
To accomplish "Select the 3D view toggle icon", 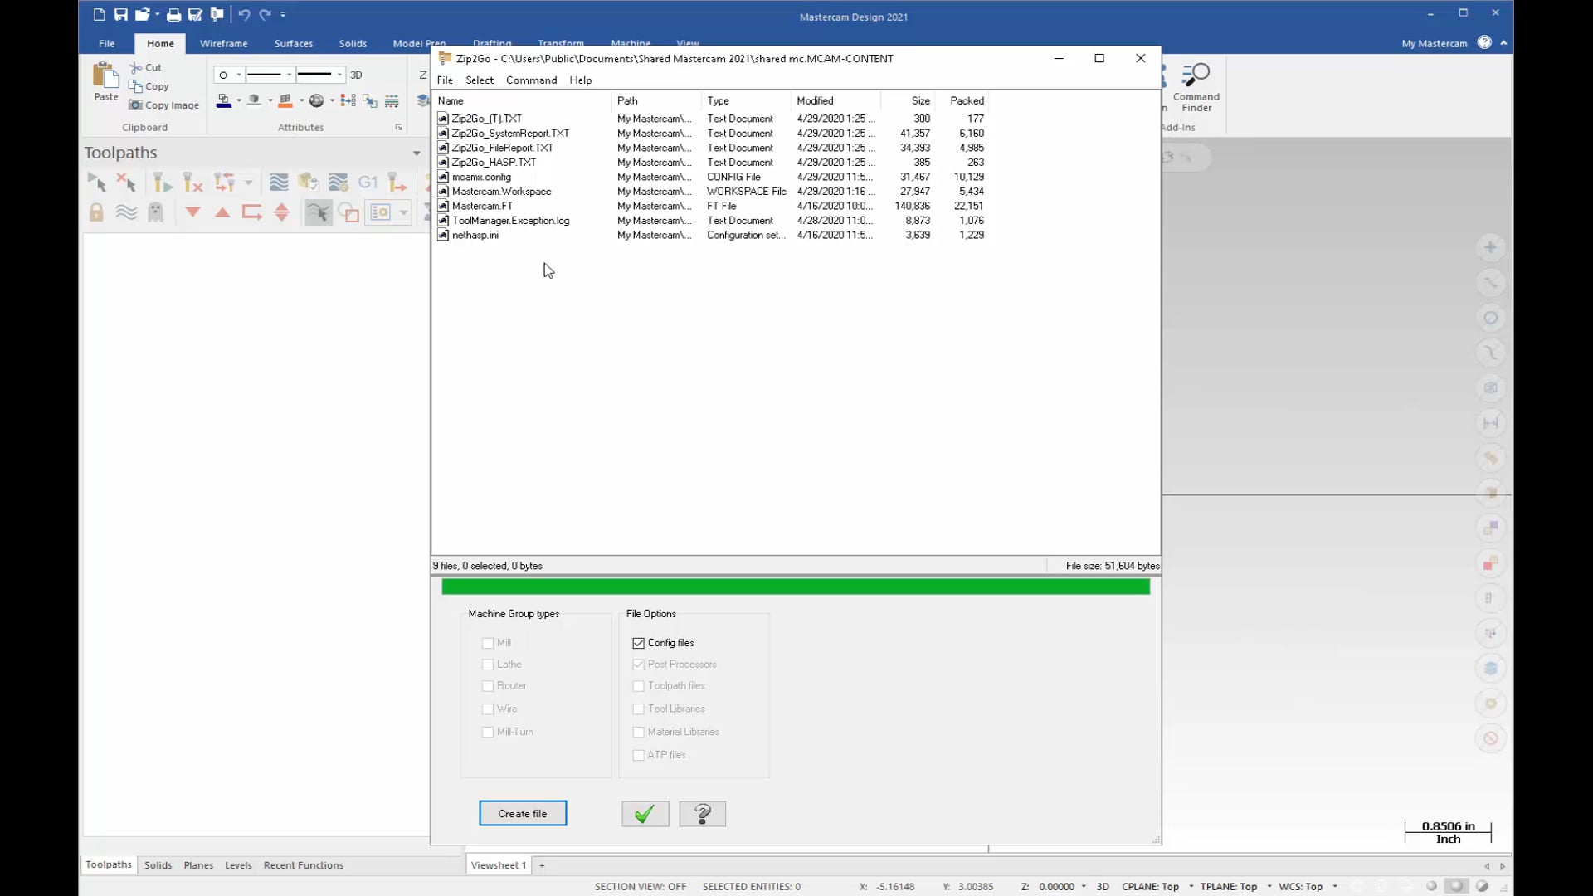I will 356,73.
